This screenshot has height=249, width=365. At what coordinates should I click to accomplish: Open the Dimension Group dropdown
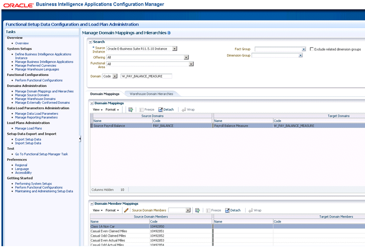[x=301, y=55]
